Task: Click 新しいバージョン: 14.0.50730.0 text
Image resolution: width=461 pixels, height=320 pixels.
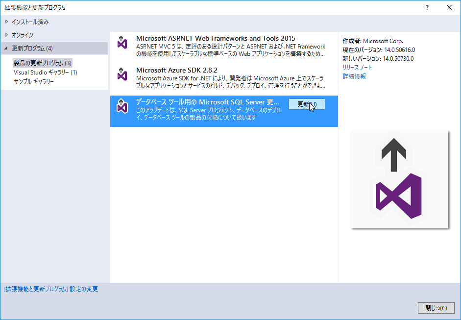Action: (378, 58)
